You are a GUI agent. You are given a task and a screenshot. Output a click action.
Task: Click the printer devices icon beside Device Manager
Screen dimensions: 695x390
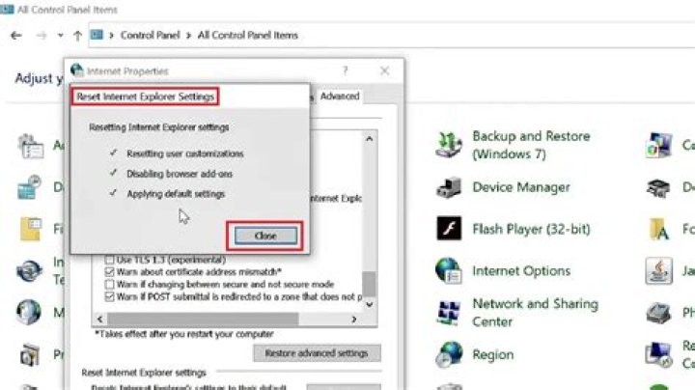tap(658, 187)
